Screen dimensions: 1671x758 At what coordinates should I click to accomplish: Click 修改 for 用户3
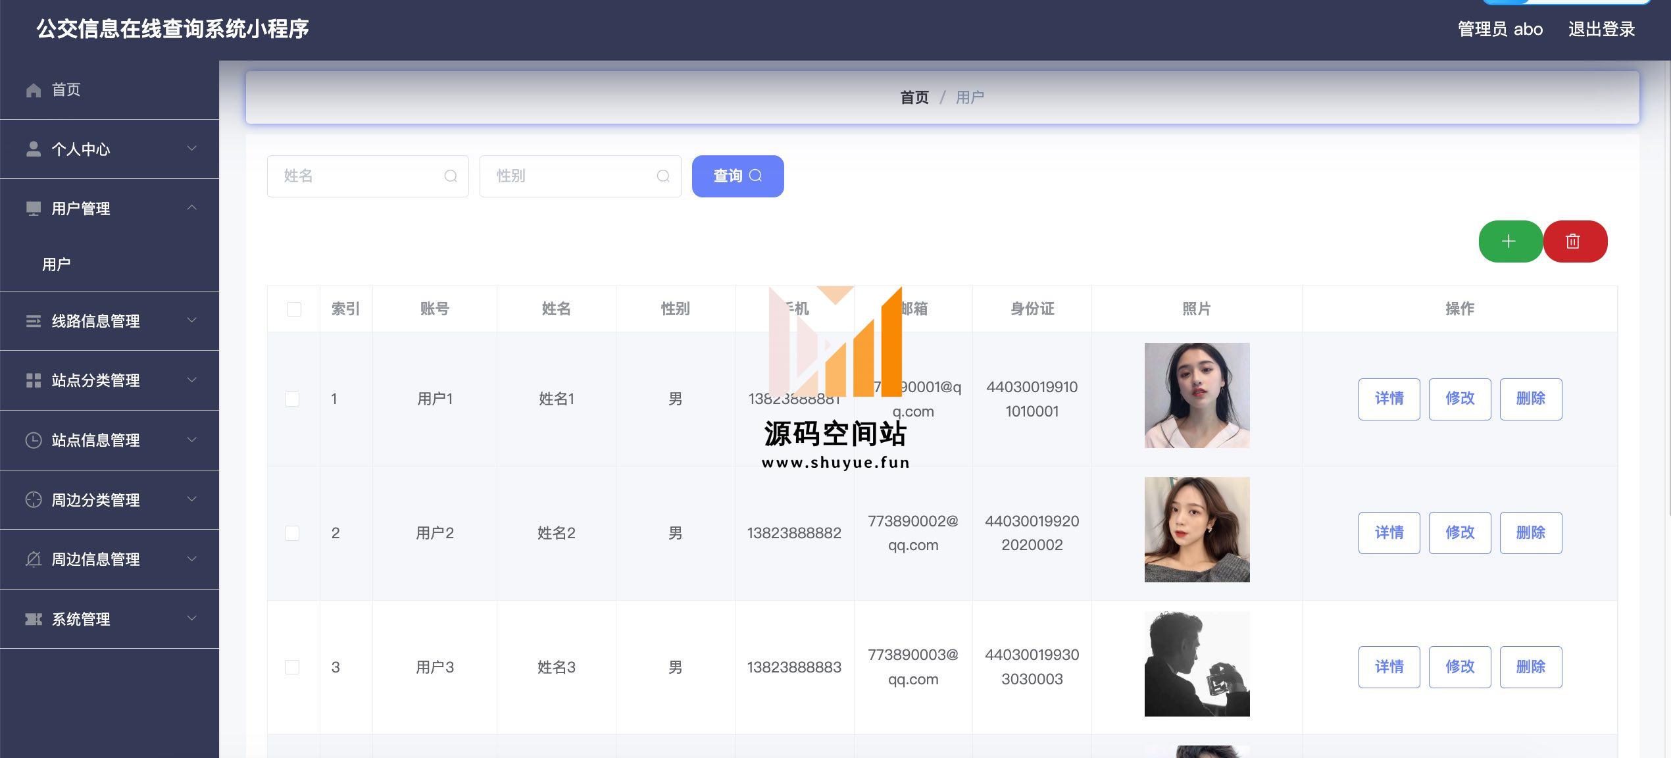click(1459, 667)
